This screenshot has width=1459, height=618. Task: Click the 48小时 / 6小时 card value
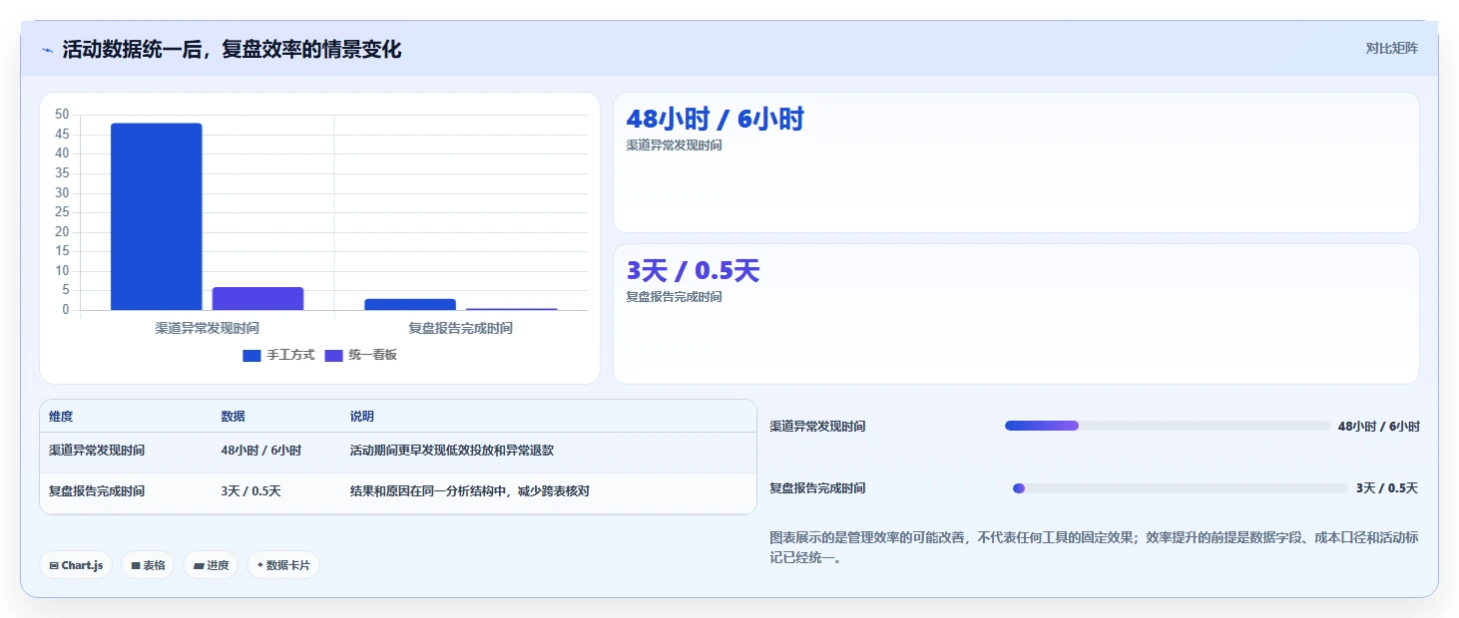715,119
